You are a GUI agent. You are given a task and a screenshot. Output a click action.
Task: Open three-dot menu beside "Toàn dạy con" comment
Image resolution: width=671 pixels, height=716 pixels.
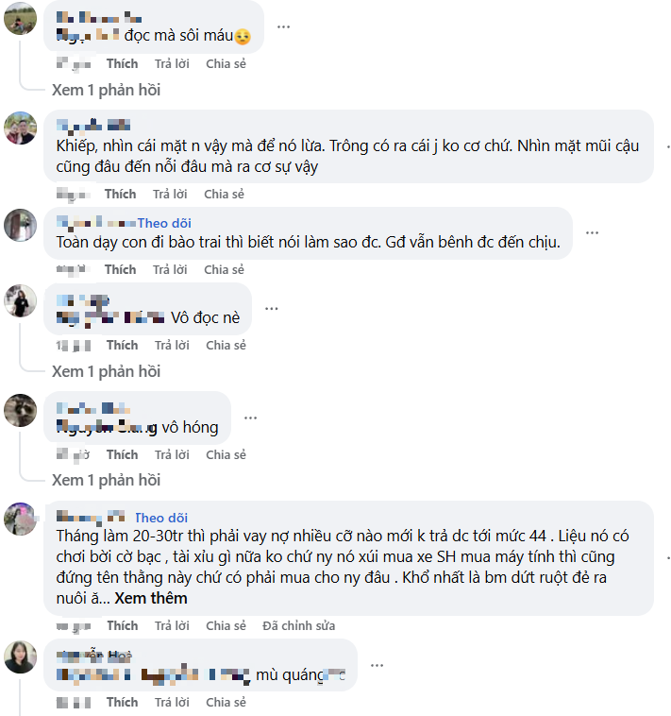click(x=592, y=231)
